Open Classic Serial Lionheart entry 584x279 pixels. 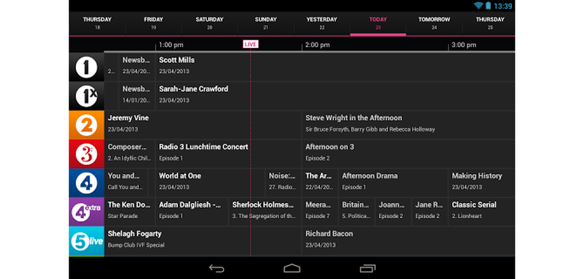click(x=482, y=212)
